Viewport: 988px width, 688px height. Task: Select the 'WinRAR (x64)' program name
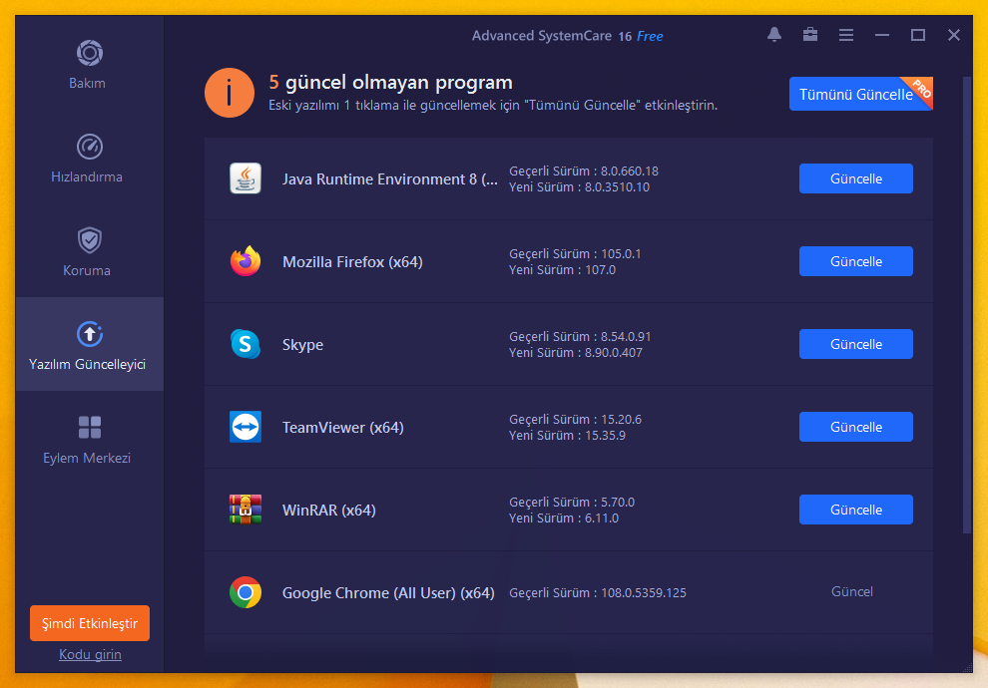(329, 511)
